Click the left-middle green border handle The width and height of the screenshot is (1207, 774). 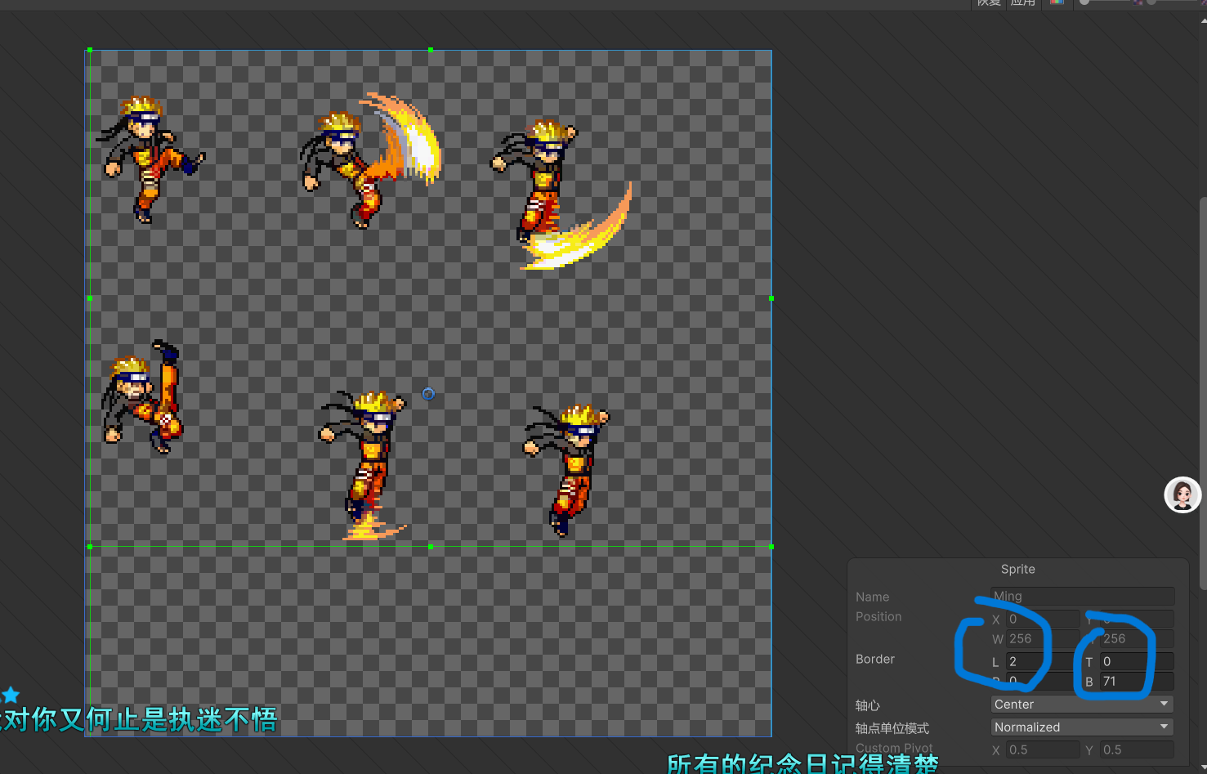click(x=90, y=298)
